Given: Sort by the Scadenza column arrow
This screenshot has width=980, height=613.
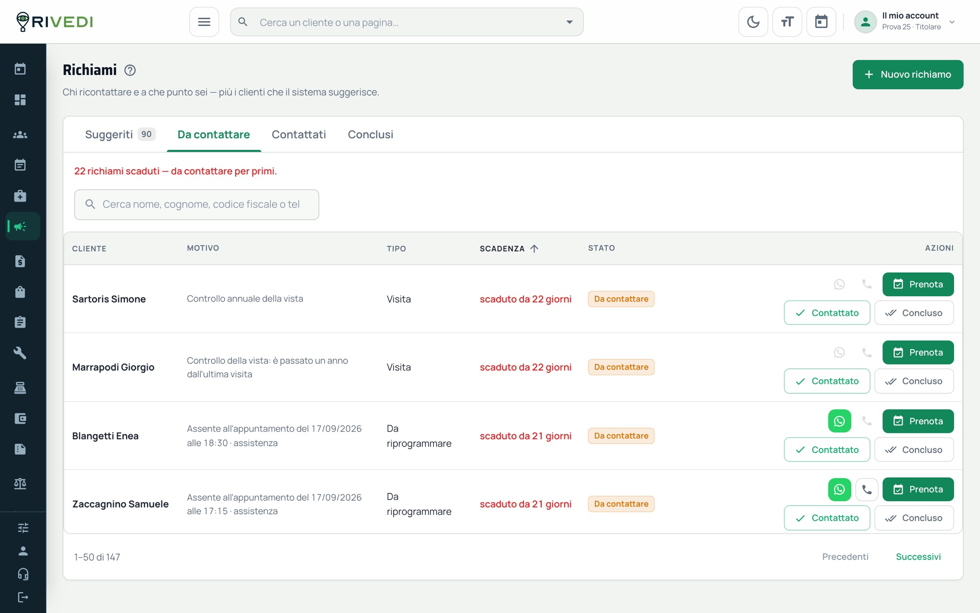Looking at the screenshot, I should (534, 249).
